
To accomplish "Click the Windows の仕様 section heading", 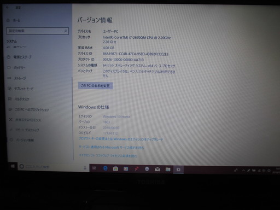I will click(94, 107).
